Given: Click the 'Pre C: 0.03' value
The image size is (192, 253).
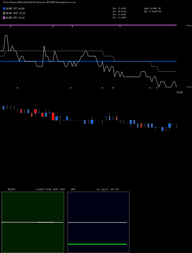Looking at the screenshot, I should click(119, 18).
